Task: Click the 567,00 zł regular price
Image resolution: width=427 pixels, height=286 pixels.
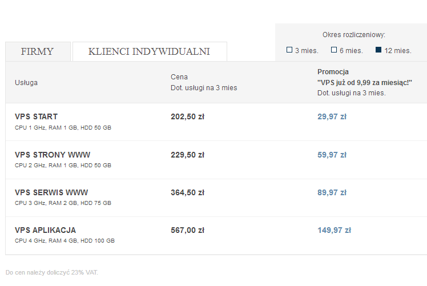Action: [x=188, y=230]
